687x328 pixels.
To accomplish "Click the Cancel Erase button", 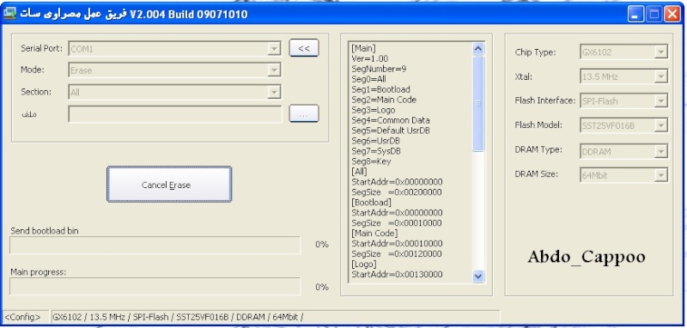I will click(169, 185).
